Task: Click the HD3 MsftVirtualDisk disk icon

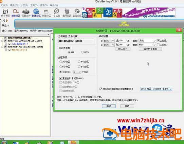Action: coord(6,47)
